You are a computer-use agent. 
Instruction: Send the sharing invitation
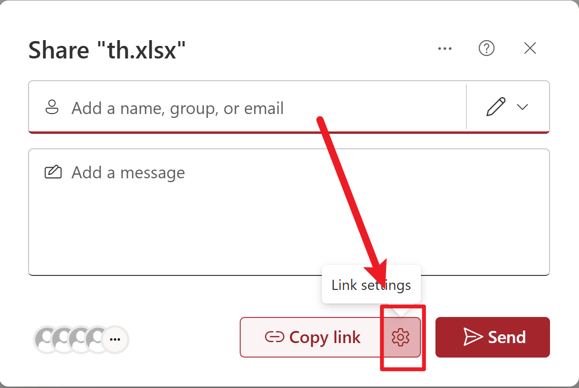pyautogui.click(x=492, y=337)
